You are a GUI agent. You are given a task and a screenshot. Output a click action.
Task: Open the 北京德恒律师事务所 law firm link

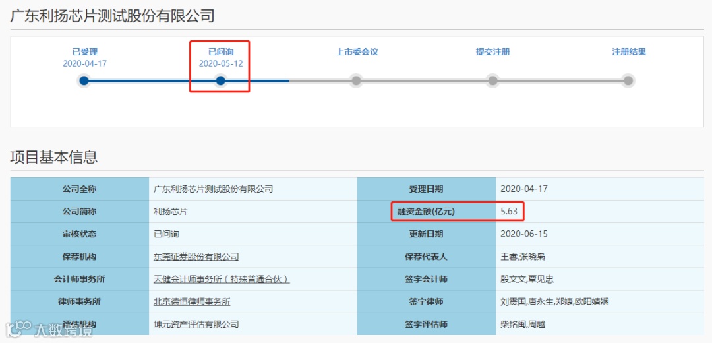(x=192, y=301)
